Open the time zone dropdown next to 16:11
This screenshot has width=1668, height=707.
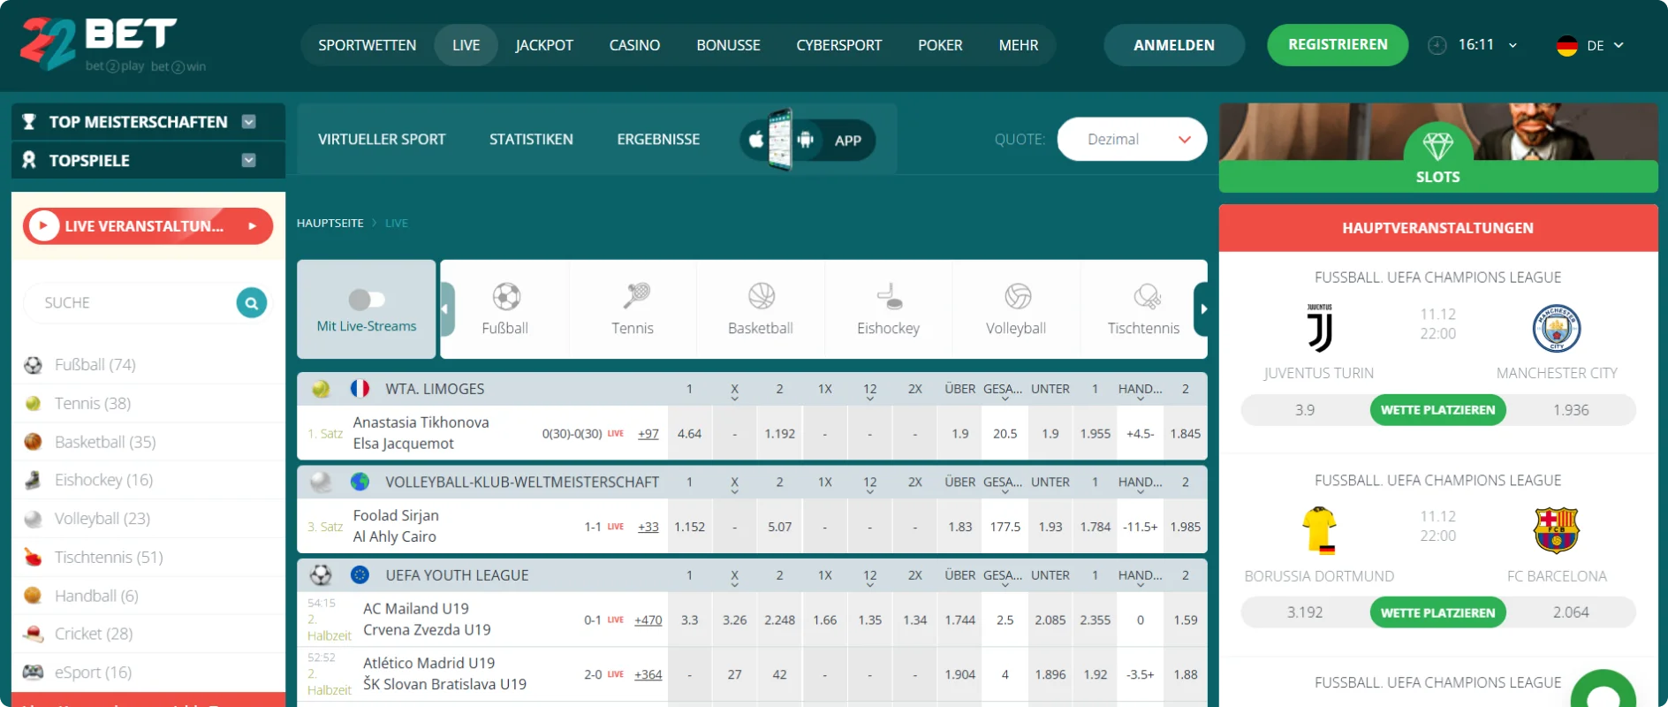point(1513,45)
